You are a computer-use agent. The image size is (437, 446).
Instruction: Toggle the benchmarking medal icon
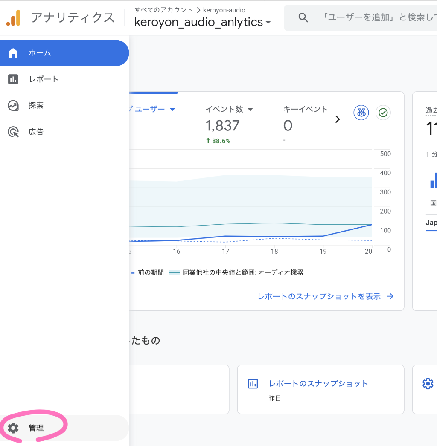tap(361, 113)
